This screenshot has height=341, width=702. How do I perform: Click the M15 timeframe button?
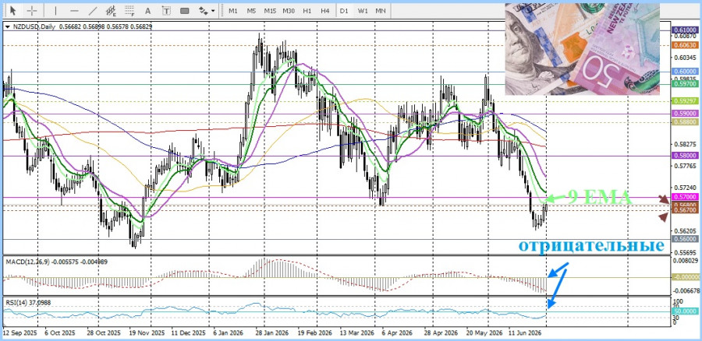pos(270,10)
